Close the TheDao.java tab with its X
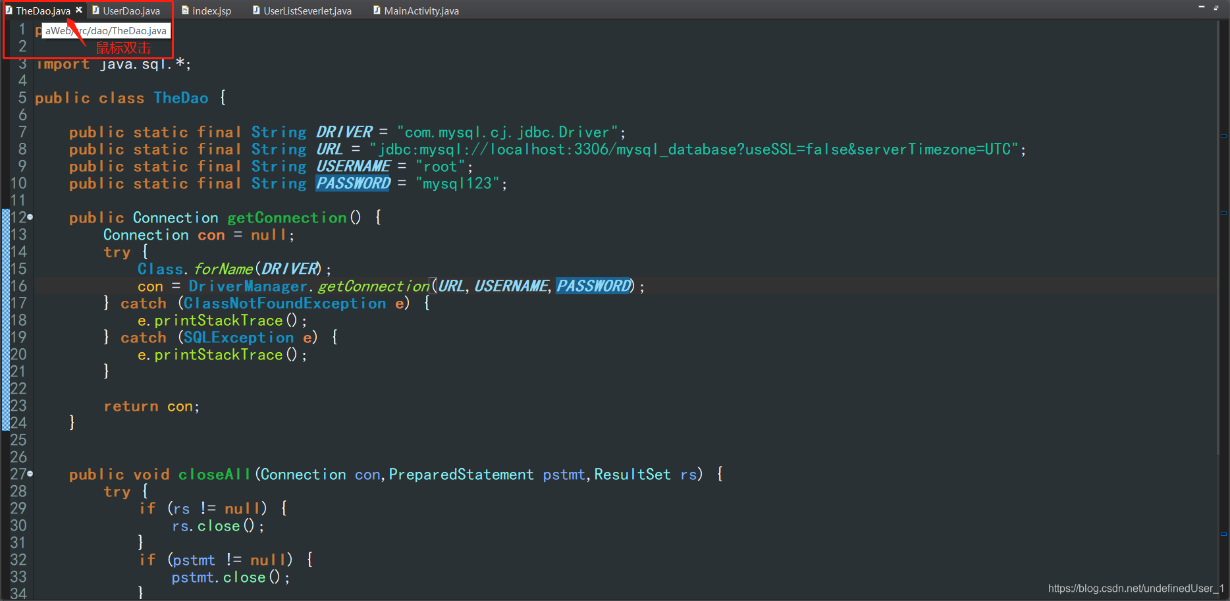The height and width of the screenshot is (601, 1230). tap(79, 10)
